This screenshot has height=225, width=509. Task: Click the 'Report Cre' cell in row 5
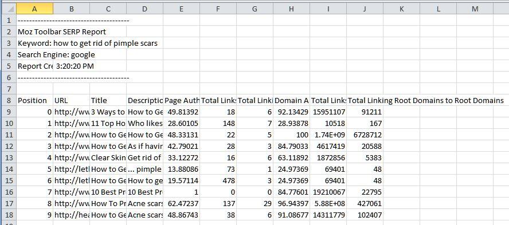coord(35,66)
